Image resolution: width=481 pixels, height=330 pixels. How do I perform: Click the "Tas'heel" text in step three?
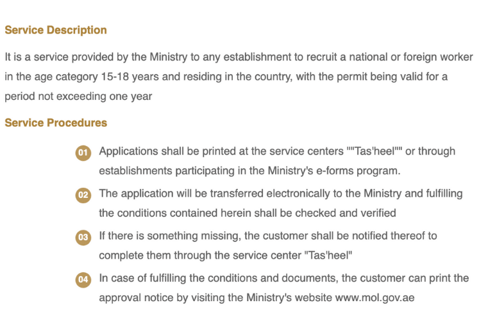coord(328,256)
